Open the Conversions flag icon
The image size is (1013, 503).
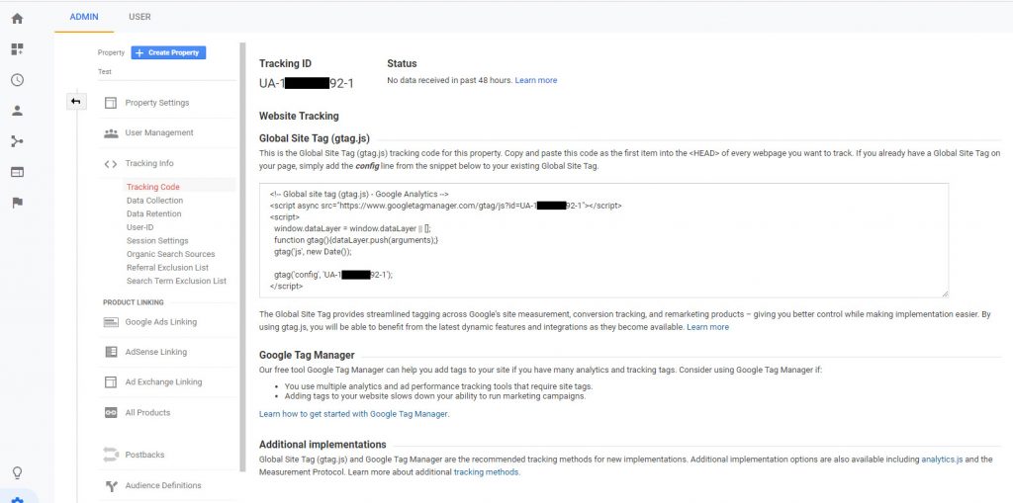(18, 203)
